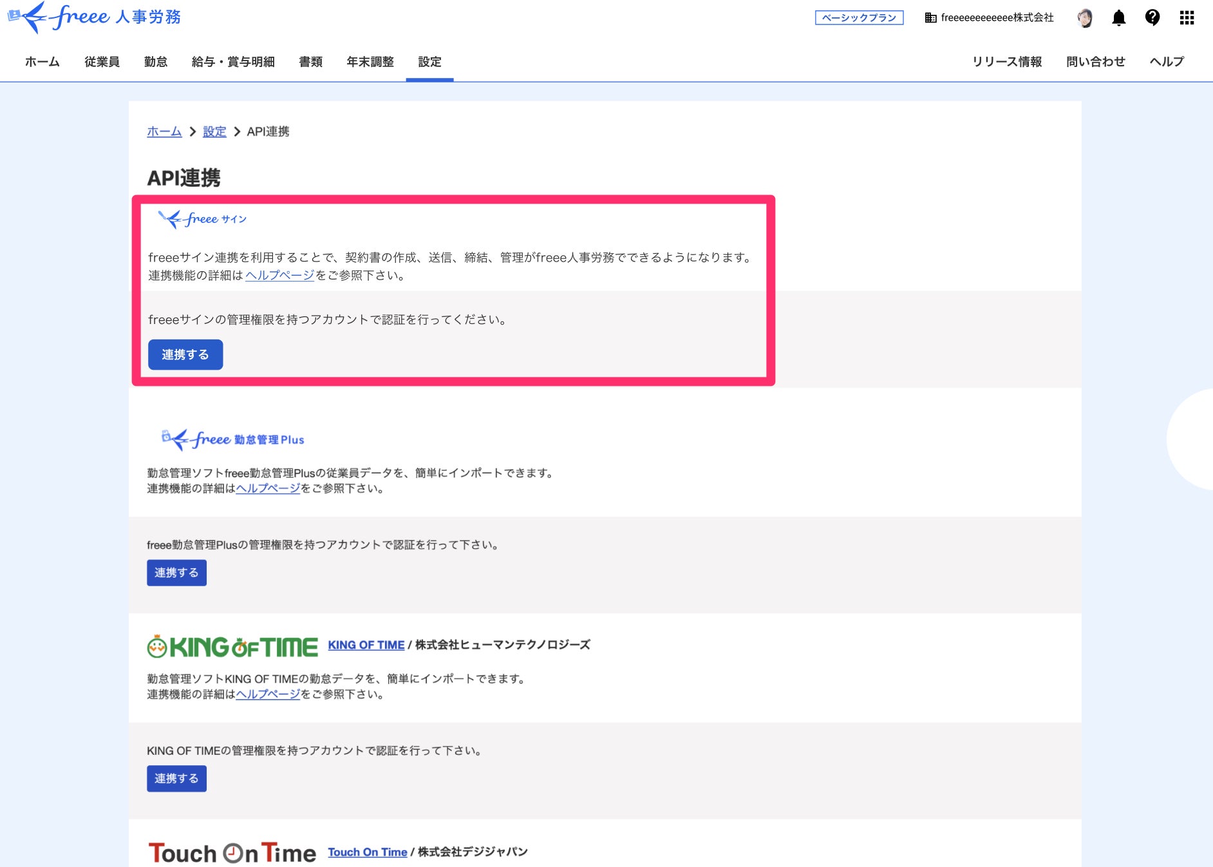
Task: Go to the 勤怠 tab
Action: (x=156, y=62)
